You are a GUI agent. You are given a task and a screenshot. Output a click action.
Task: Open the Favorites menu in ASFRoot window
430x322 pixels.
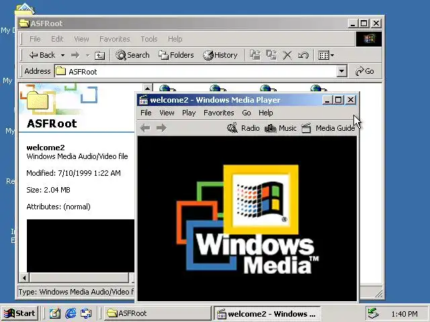115,39
